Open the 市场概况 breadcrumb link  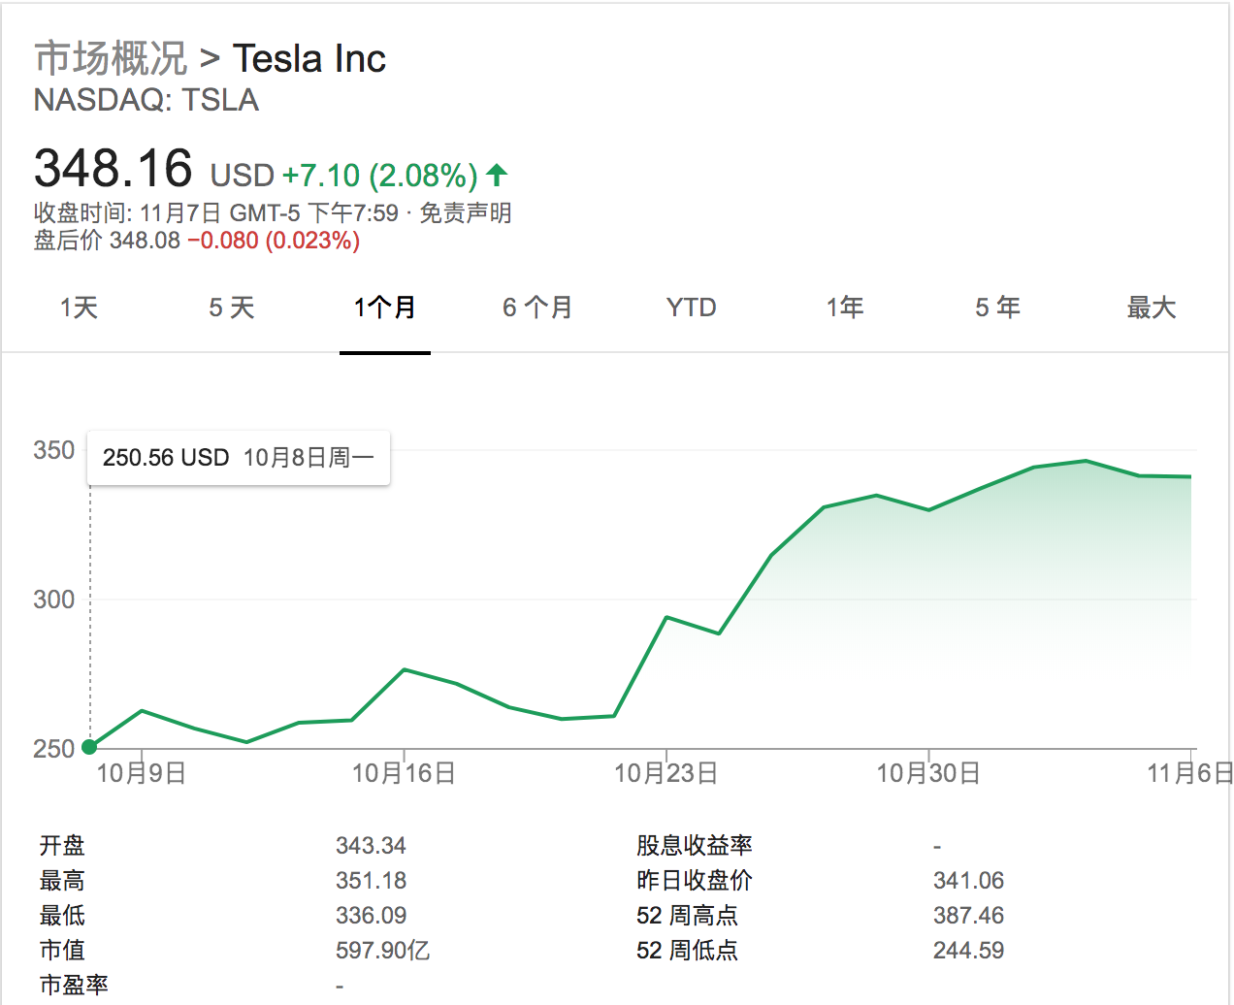pyautogui.click(x=111, y=59)
